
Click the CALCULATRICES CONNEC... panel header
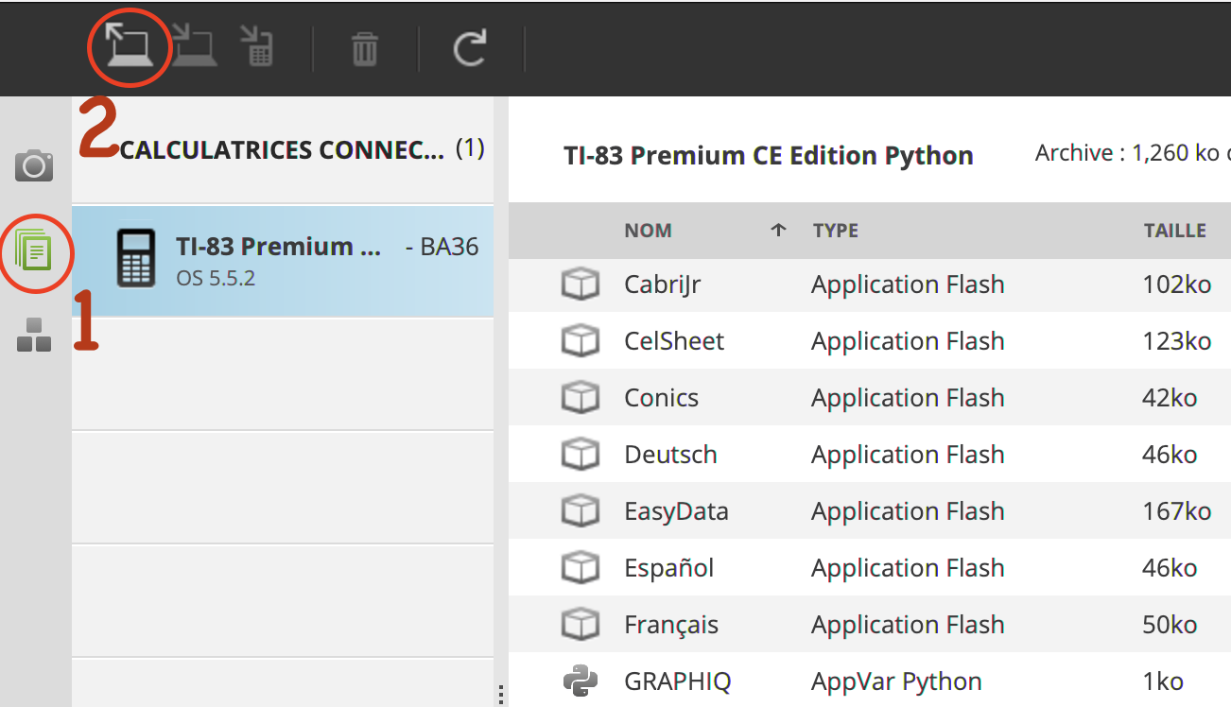(282, 149)
